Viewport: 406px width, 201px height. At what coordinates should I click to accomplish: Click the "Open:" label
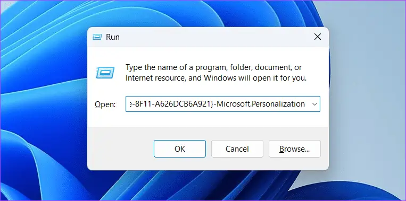click(x=105, y=104)
